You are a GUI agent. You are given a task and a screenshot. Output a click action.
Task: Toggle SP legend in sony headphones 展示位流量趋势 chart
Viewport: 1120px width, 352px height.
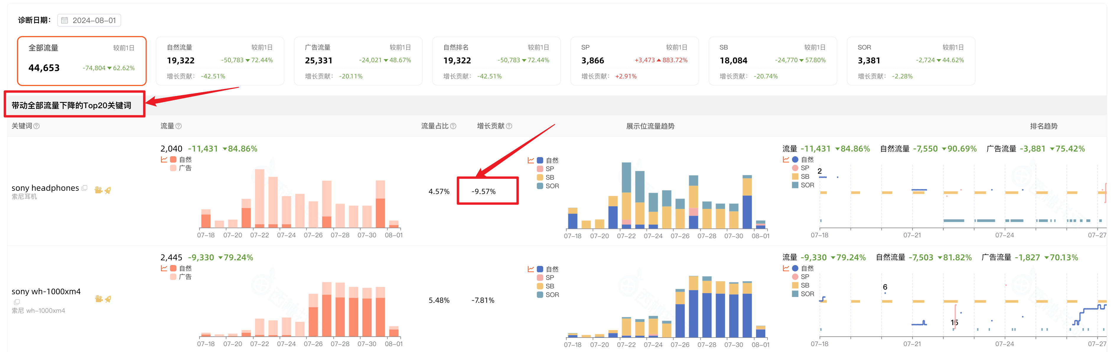[x=546, y=169]
